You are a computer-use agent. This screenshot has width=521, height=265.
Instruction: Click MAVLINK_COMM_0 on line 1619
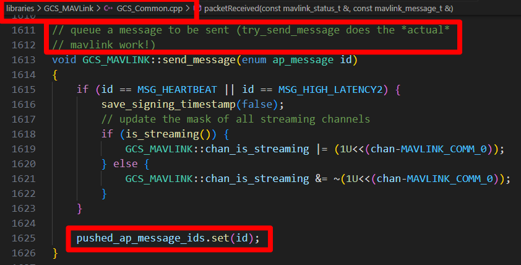point(444,149)
